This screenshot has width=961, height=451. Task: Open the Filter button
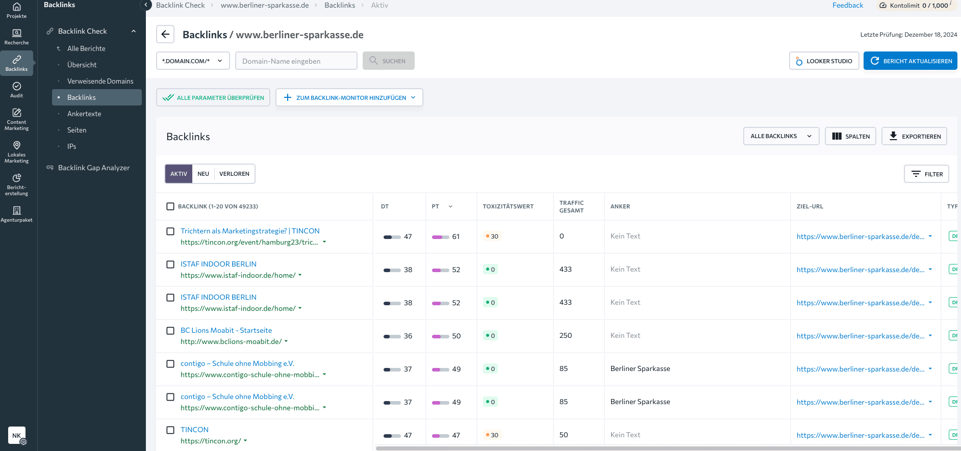[x=927, y=174]
